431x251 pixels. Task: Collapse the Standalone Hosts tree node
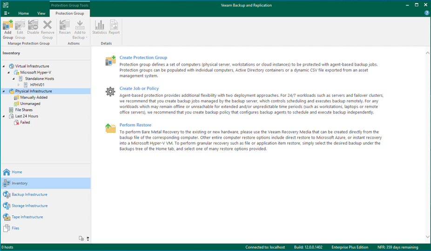tap(14, 79)
